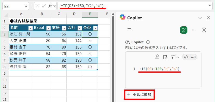Select column E header
The width and height of the screenshot is (215, 102).
(90, 14)
